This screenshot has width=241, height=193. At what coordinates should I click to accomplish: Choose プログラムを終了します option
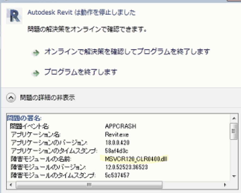[x=81, y=72]
